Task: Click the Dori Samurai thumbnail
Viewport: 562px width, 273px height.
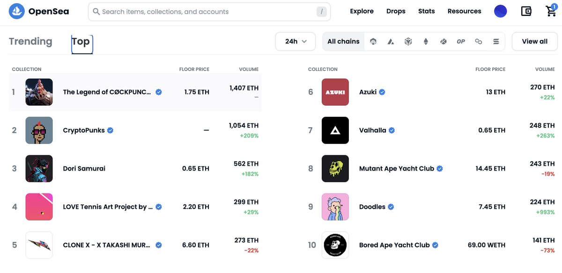Action: [x=39, y=168]
